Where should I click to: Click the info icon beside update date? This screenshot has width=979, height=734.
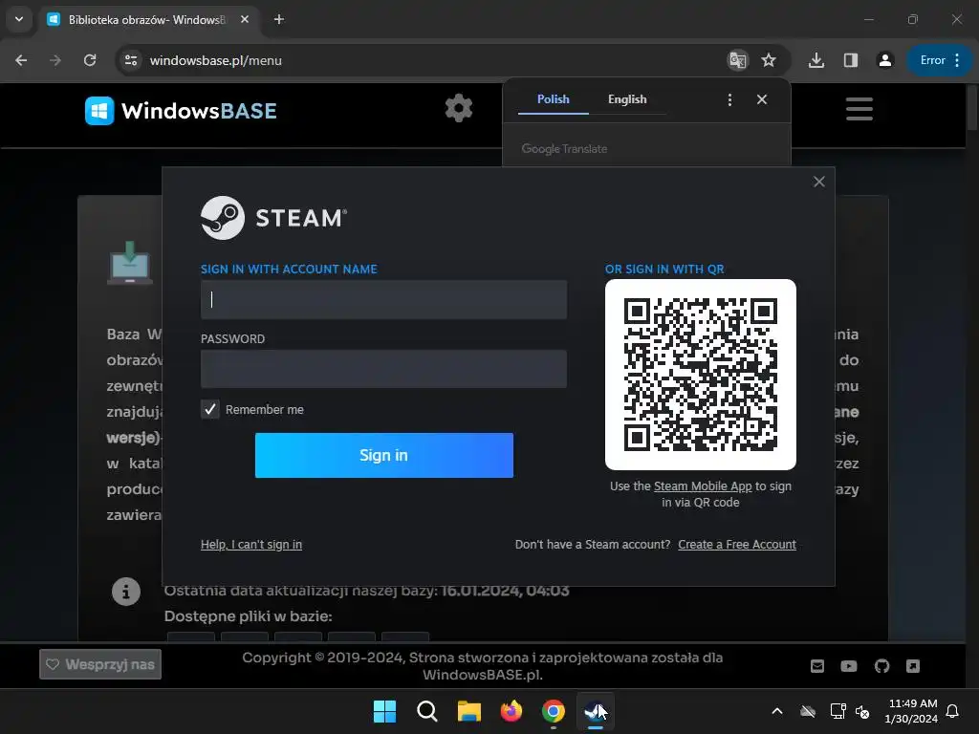click(126, 591)
